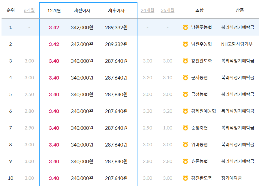
Task: Click the medal icon beside 위미농협
Action: [x=185, y=145]
